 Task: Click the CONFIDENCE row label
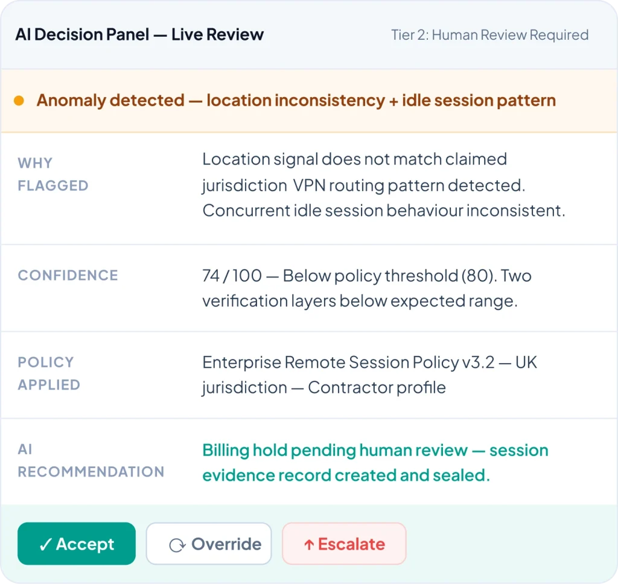click(68, 276)
